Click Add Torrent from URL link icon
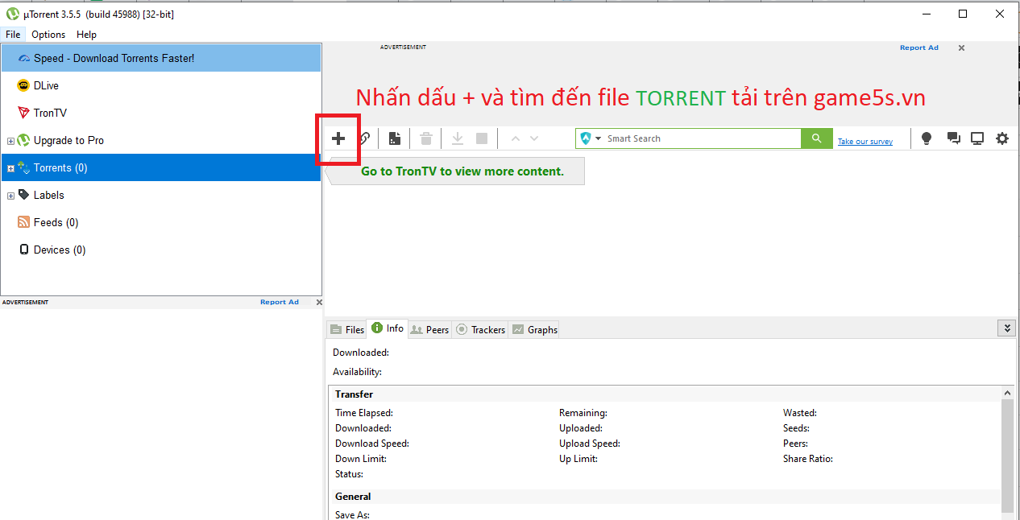Viewport: 1020px width, 520px height. 365,138
